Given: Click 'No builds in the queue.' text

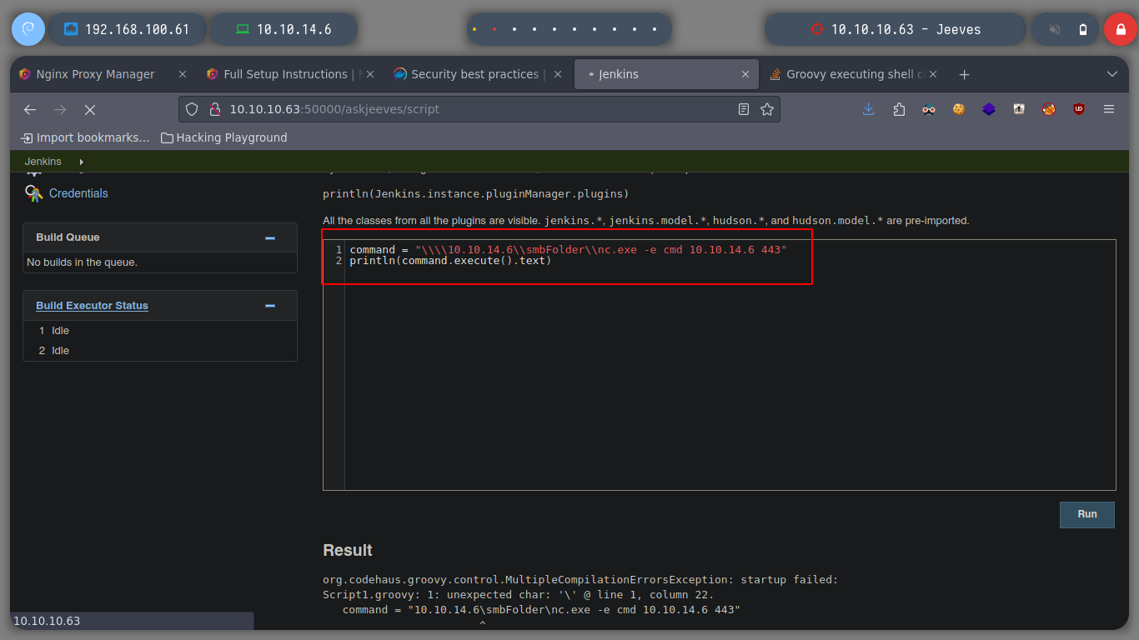Looking at the screenshot, I should pos(82,262).
